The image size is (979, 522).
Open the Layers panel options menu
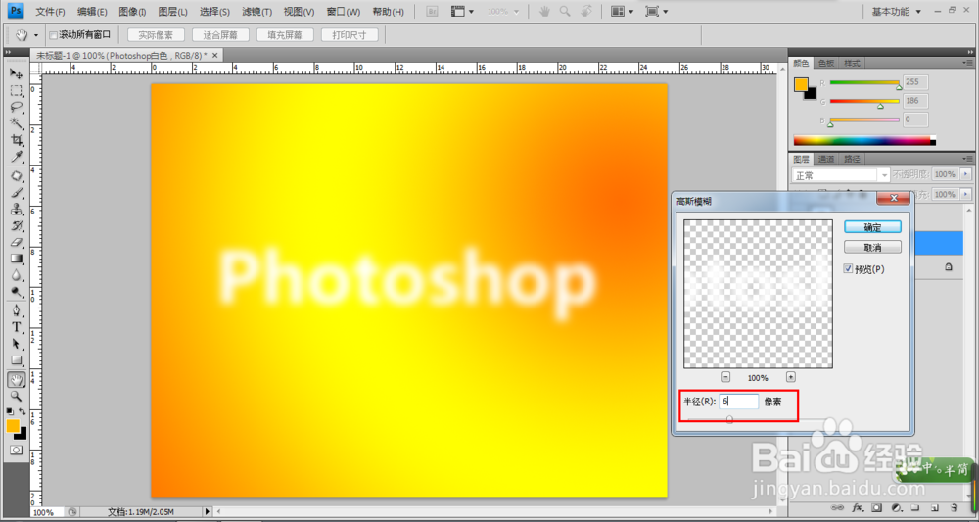coord(967,159)
